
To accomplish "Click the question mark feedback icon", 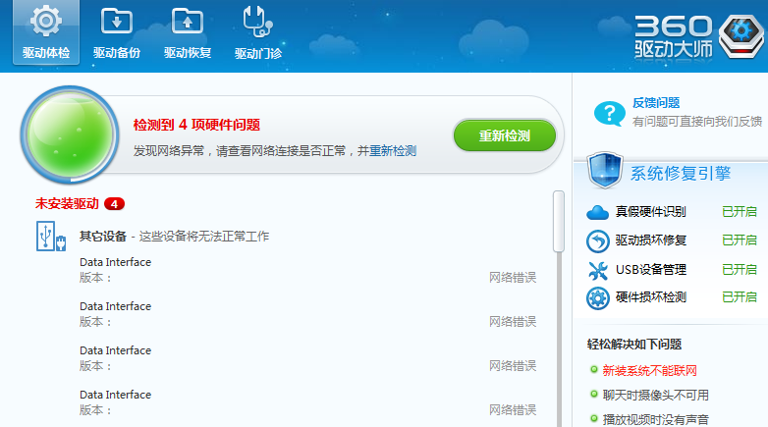I will tap(609, 113).
